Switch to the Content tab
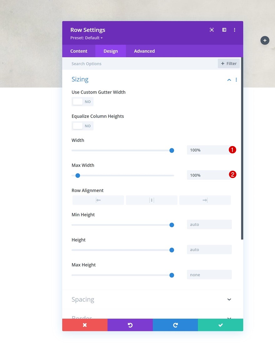275x347 pixels. (x=79, y=51)
